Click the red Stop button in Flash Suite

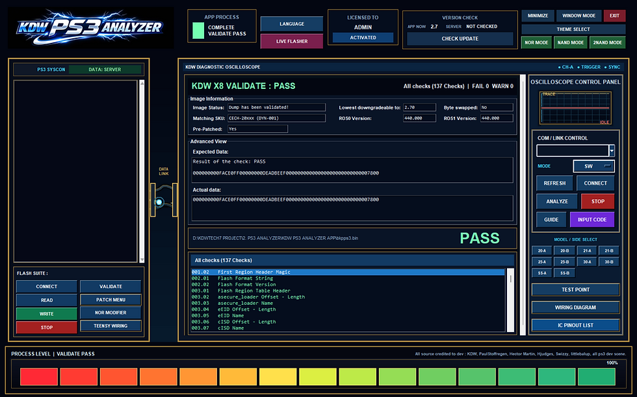pos(46,328)
